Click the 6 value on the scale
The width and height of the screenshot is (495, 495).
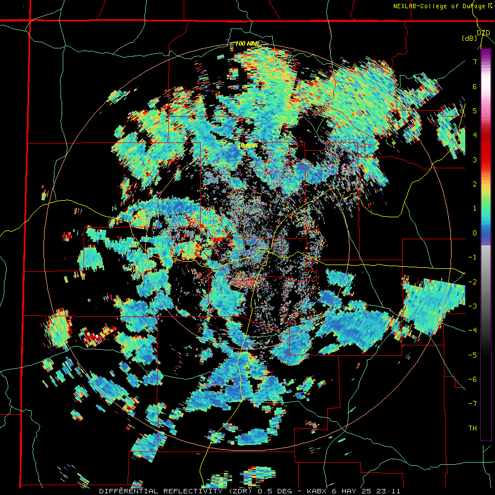(x=475, y=86)
